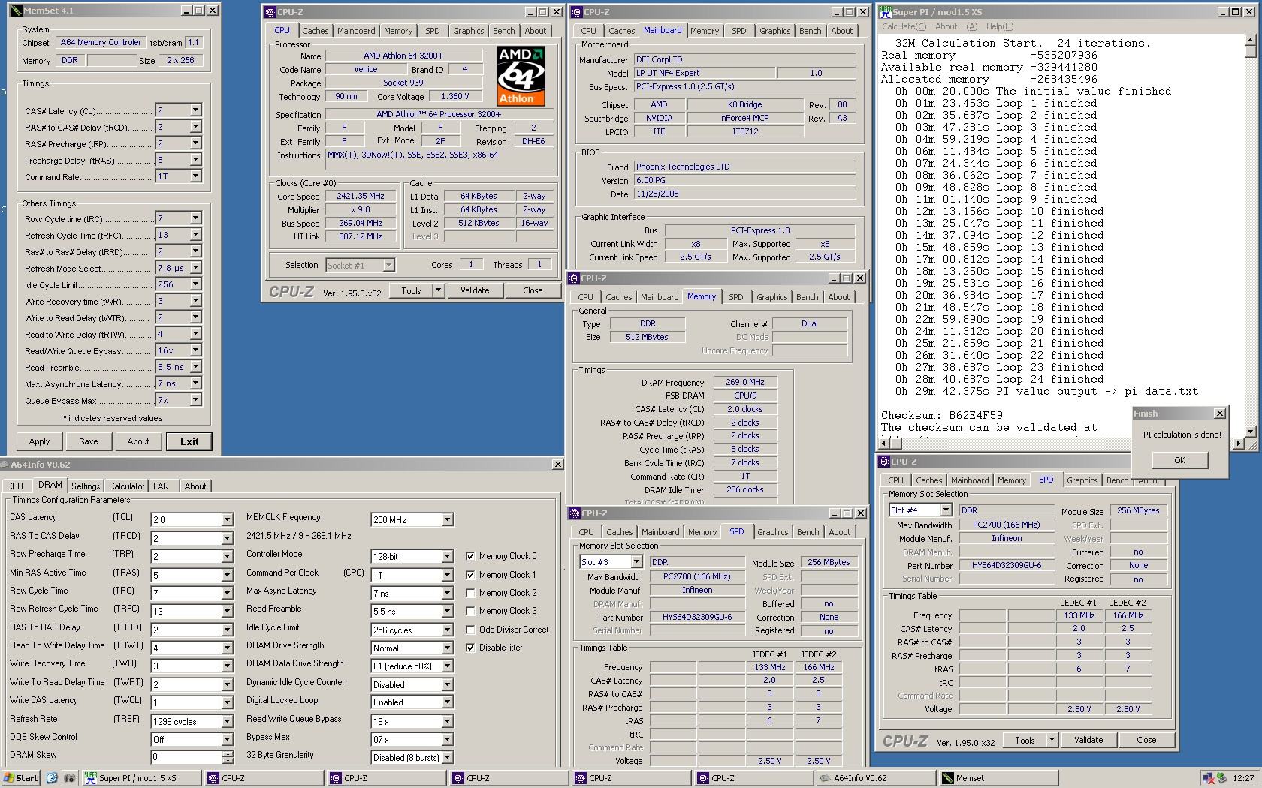Increase the DRAM Skew spinner value
Image resolution: width=1262 pixels, height=788 pixels.
227,753
